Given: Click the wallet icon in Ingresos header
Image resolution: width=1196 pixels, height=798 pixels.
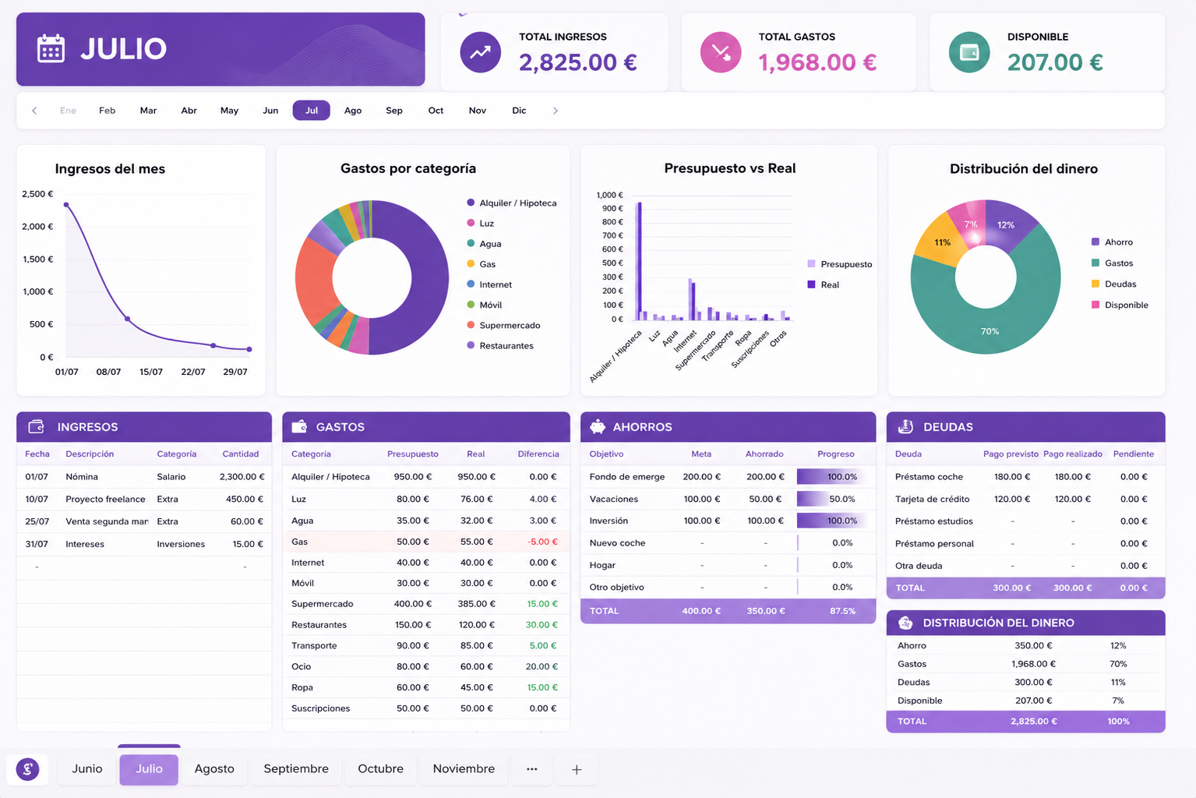Looking at the screenshot, I should [36, 426].
